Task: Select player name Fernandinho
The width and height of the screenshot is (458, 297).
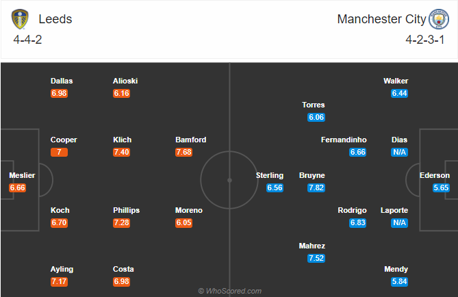Action: [344, 140]
